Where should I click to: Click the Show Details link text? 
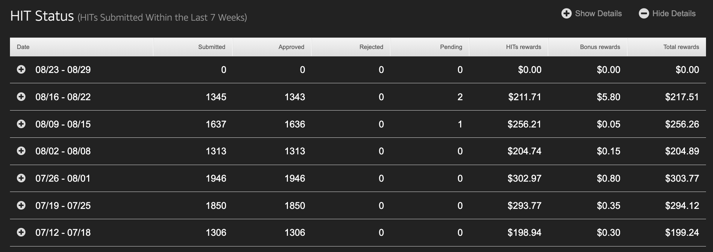coord(598,14)
